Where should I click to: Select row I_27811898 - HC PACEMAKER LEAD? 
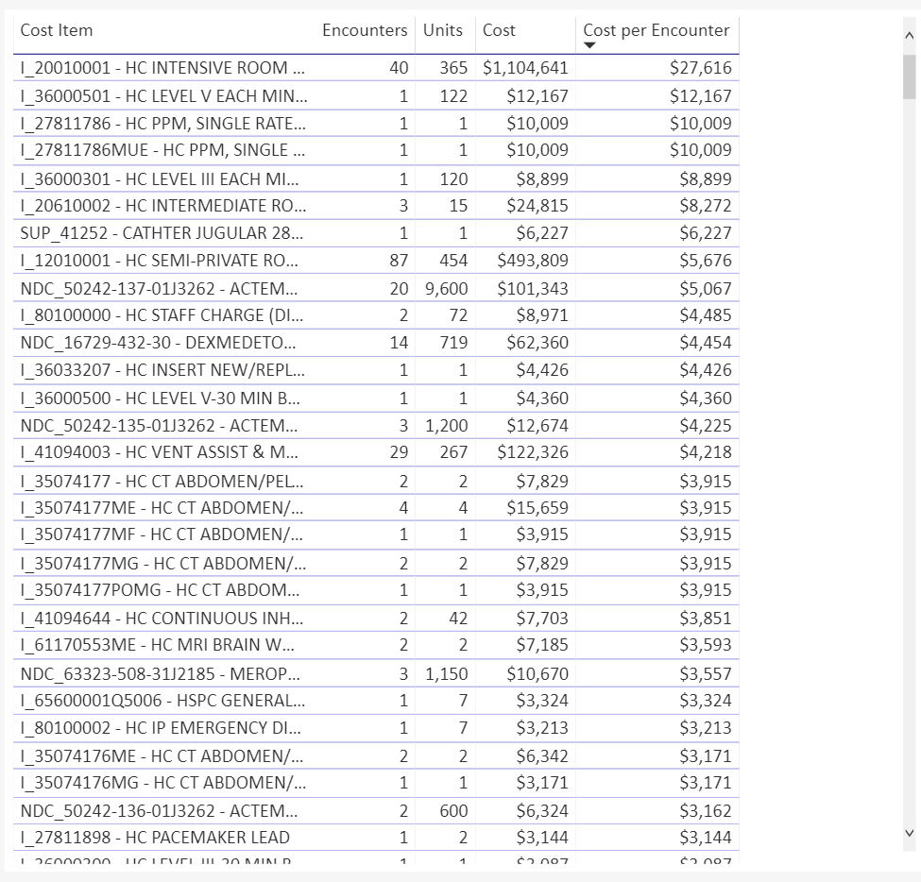376,838
